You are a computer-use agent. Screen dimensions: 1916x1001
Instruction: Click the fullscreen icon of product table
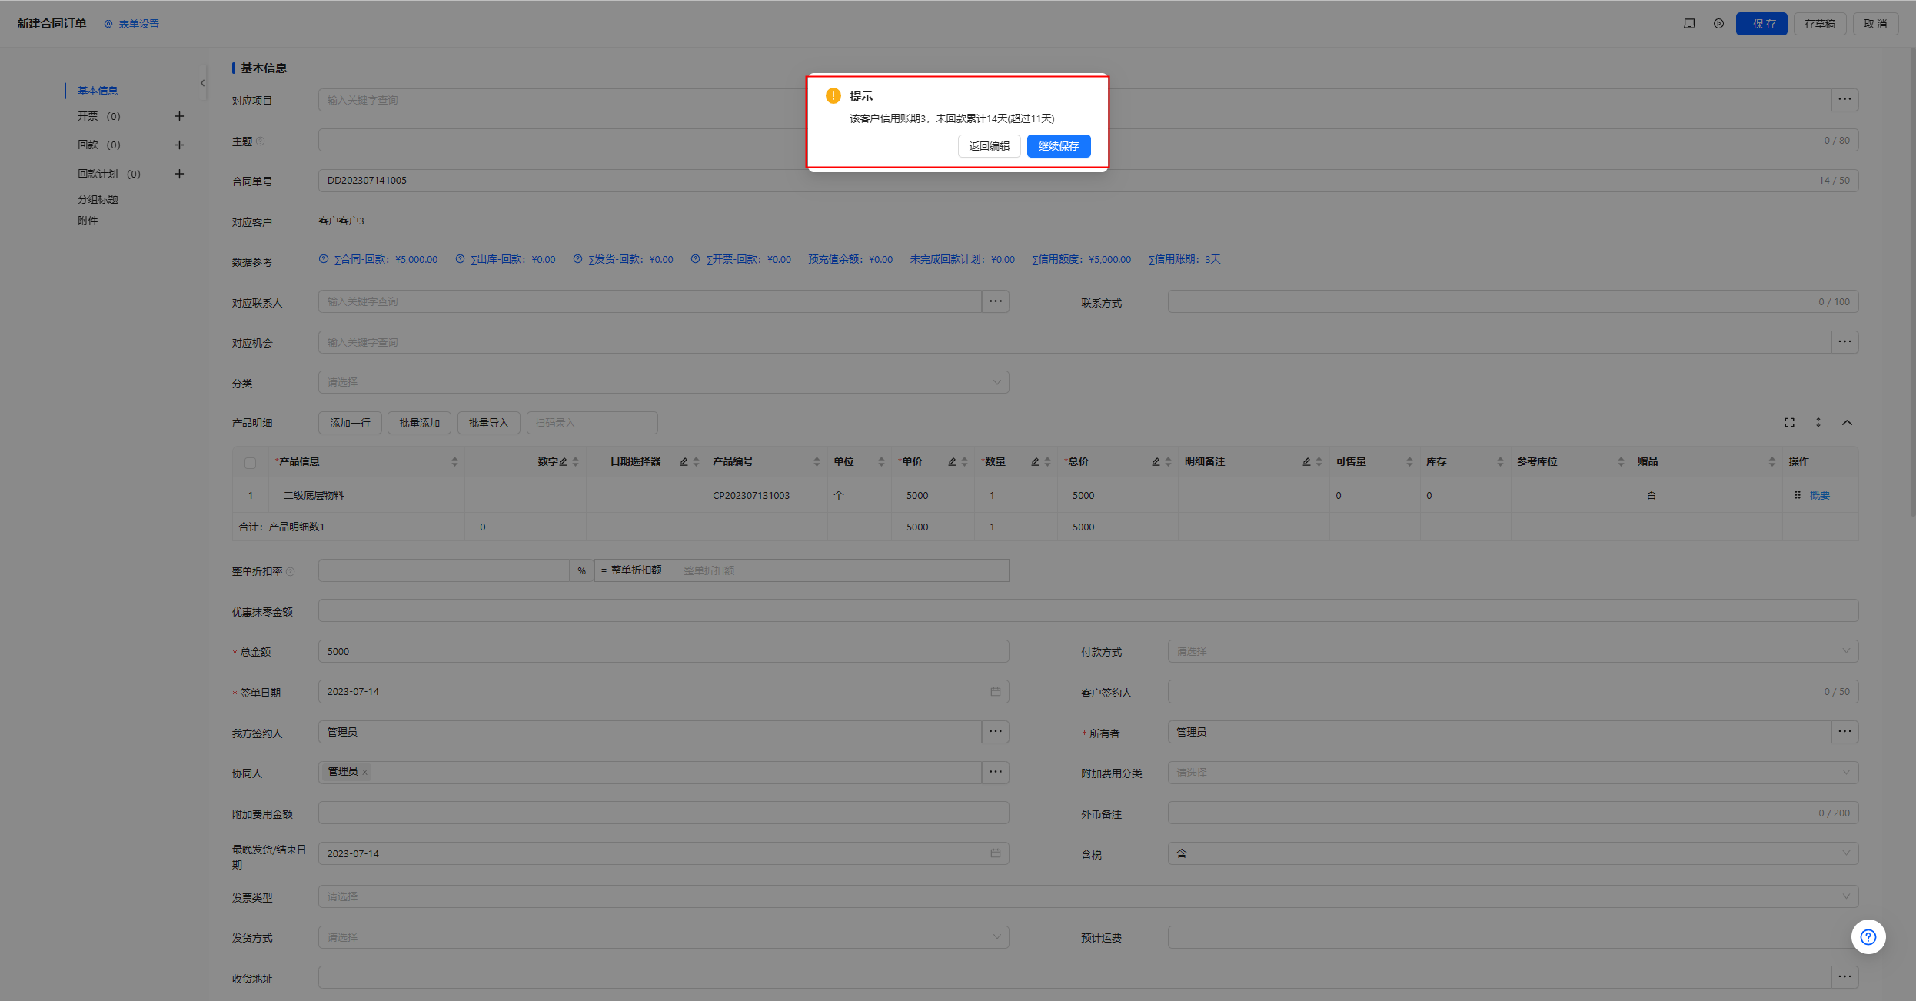(1789, 423)
